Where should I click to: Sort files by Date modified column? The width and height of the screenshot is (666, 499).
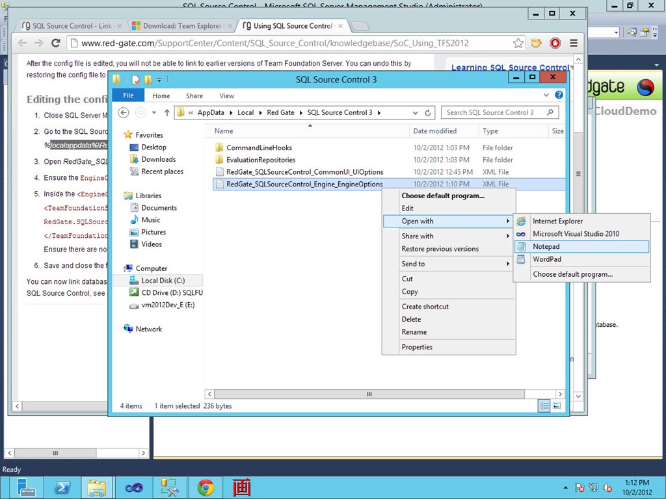pyautogui.click(x=444, y=131)
